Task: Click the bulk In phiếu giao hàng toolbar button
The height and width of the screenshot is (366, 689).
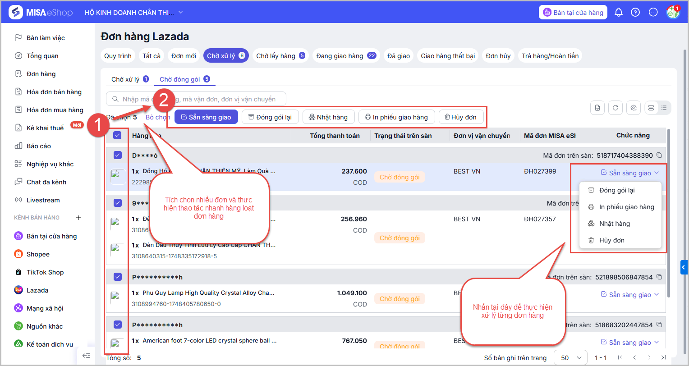Action: pos(396,117)
